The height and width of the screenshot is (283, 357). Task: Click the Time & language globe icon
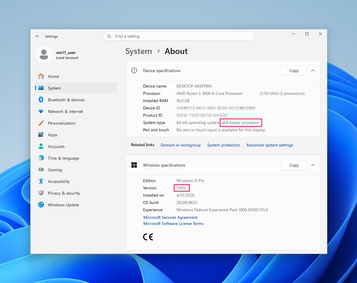click(x=41, y=158)
